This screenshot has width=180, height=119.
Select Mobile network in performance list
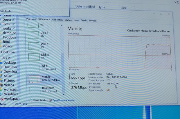(x=45, y=79)
